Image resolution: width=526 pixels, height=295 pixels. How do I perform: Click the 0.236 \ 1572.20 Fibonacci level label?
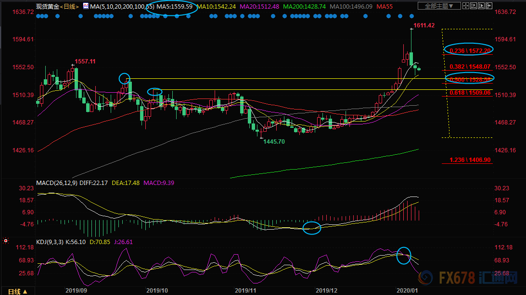pyautogui.click(x=470, y=50)
